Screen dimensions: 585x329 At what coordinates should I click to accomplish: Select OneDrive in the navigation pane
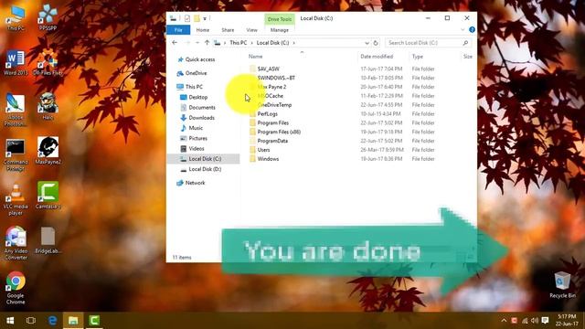coord(196,73)
